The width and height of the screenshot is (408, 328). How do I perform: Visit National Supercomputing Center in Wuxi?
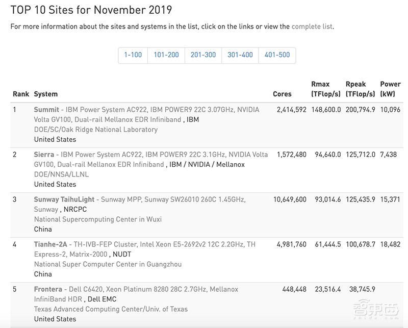97,219
